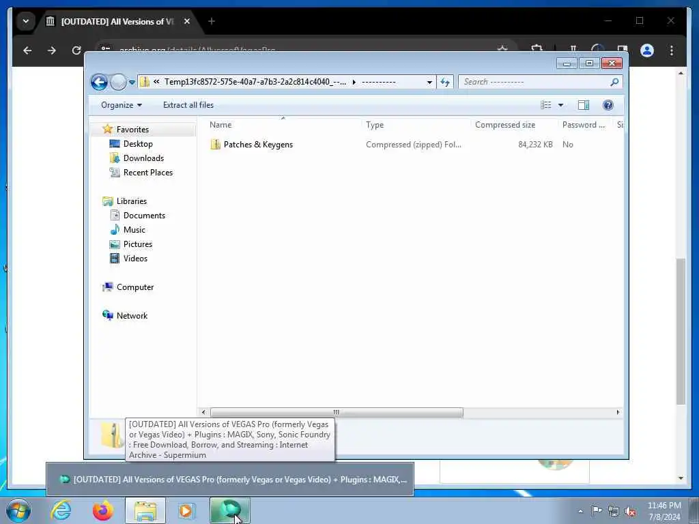Image resolution: width=699 pixels, height=524 pixels.
Task: Reload the browser page
Action: click(76, 50)
